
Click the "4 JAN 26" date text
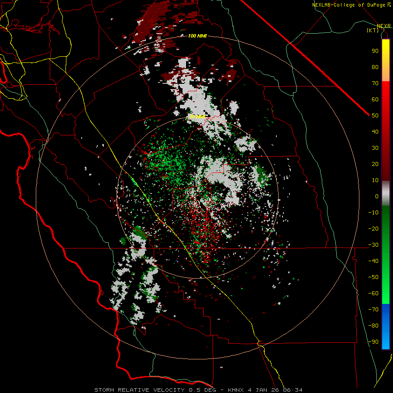click(263, 390)
